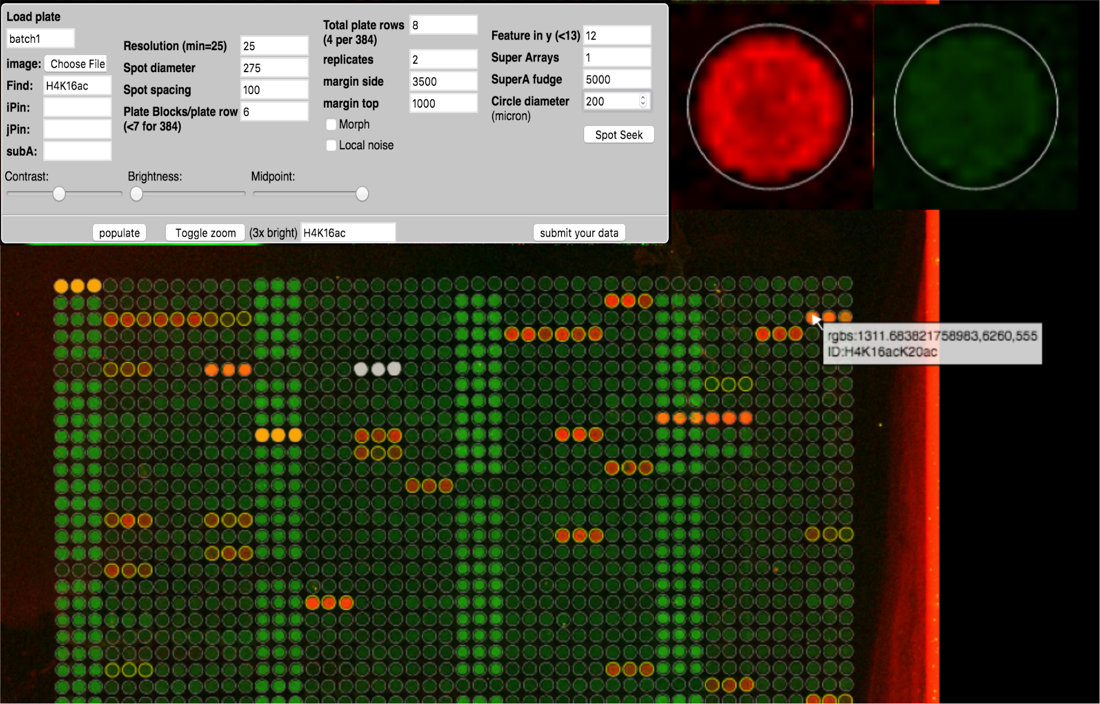Click the red channel spot preview
Image resolution: width=1100 pixels, height=704 pixels.
(x=770, y=106)
